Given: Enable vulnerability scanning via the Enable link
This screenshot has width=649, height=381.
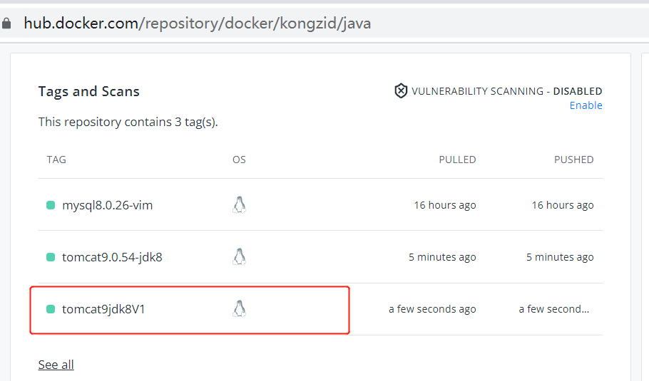Looking at the screenshot, I should pyautogui.click(x=586, y=105).
